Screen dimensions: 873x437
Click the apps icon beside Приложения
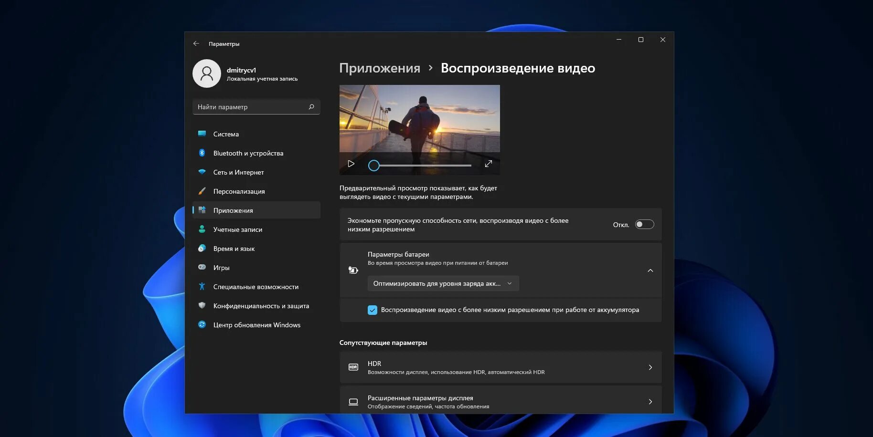pyautogui.click(x=202, y=210)
